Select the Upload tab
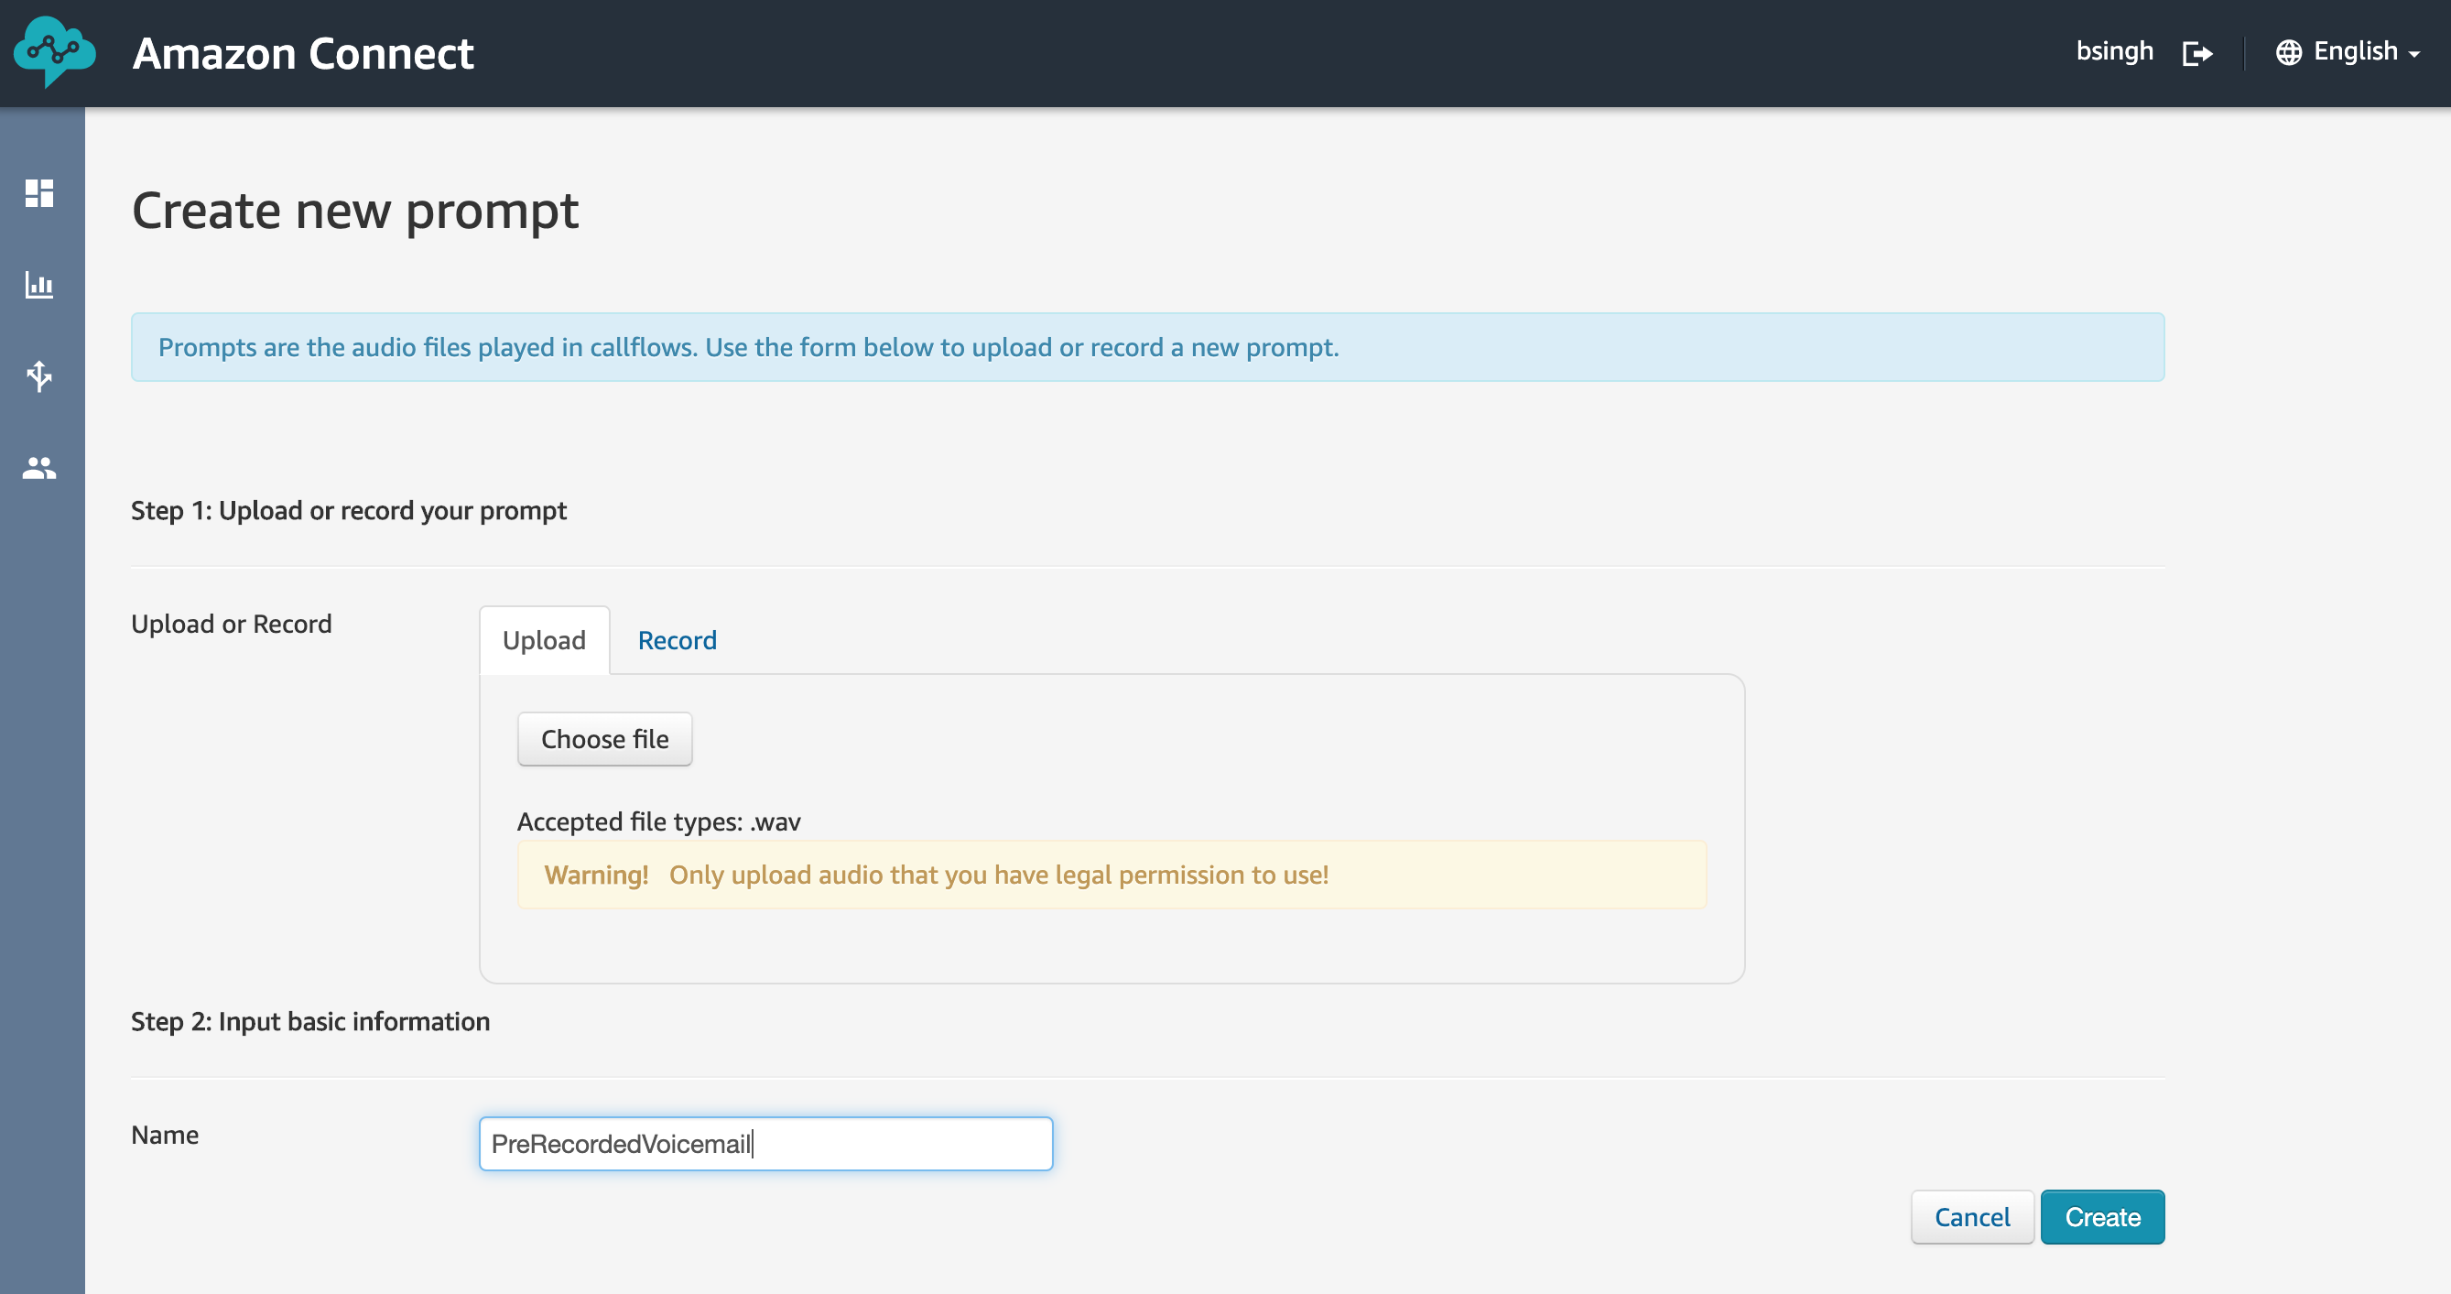 pos(544,640)
